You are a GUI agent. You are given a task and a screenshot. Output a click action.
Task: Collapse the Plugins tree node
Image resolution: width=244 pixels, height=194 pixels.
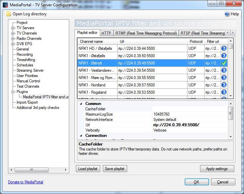pos(13,92)
